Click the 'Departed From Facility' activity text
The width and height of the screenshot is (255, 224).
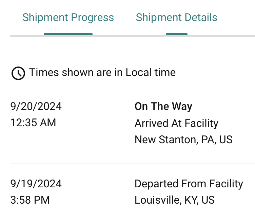[x=189, y=184]
